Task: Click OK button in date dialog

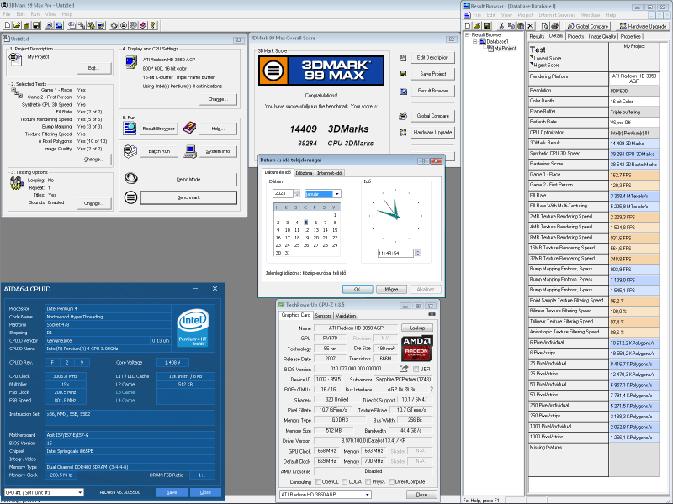Action: [x=358, y=289]
